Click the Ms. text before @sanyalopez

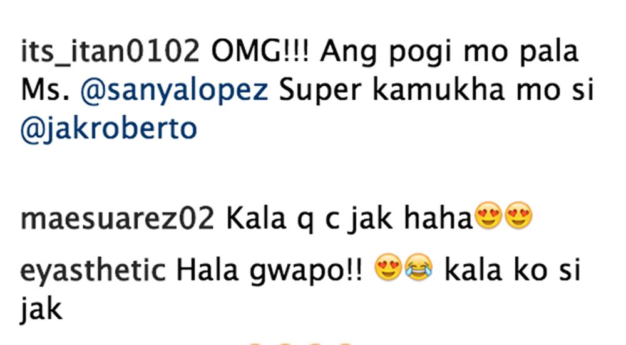46,90
